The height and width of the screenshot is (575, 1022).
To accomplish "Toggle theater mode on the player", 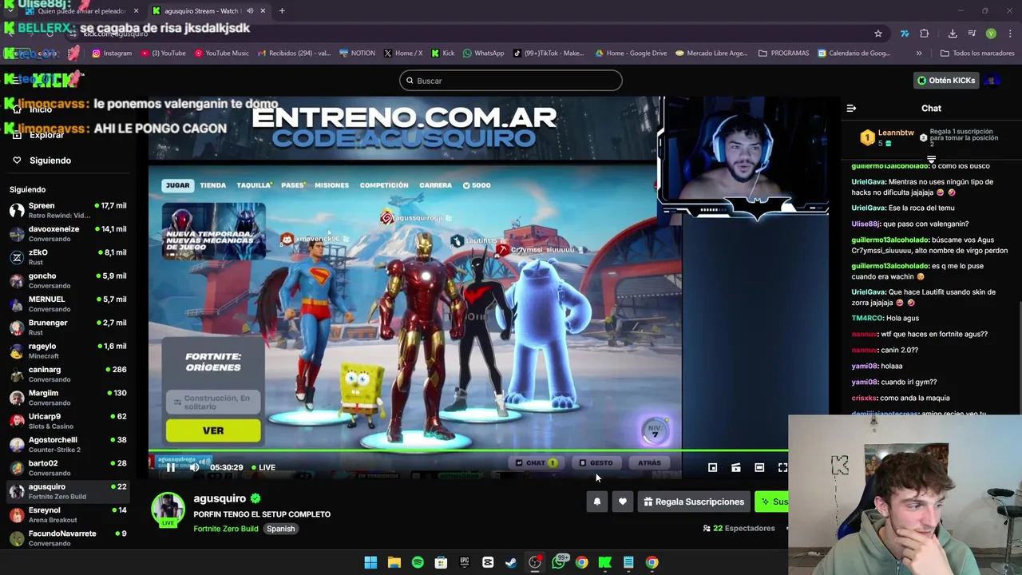I will [759, 468].
